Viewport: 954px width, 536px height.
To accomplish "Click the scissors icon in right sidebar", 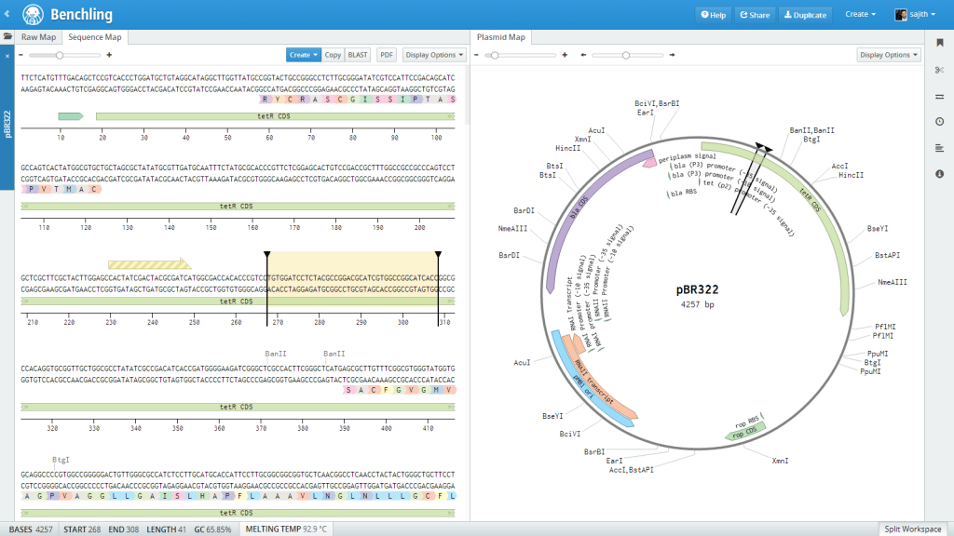I will point(939,70).
